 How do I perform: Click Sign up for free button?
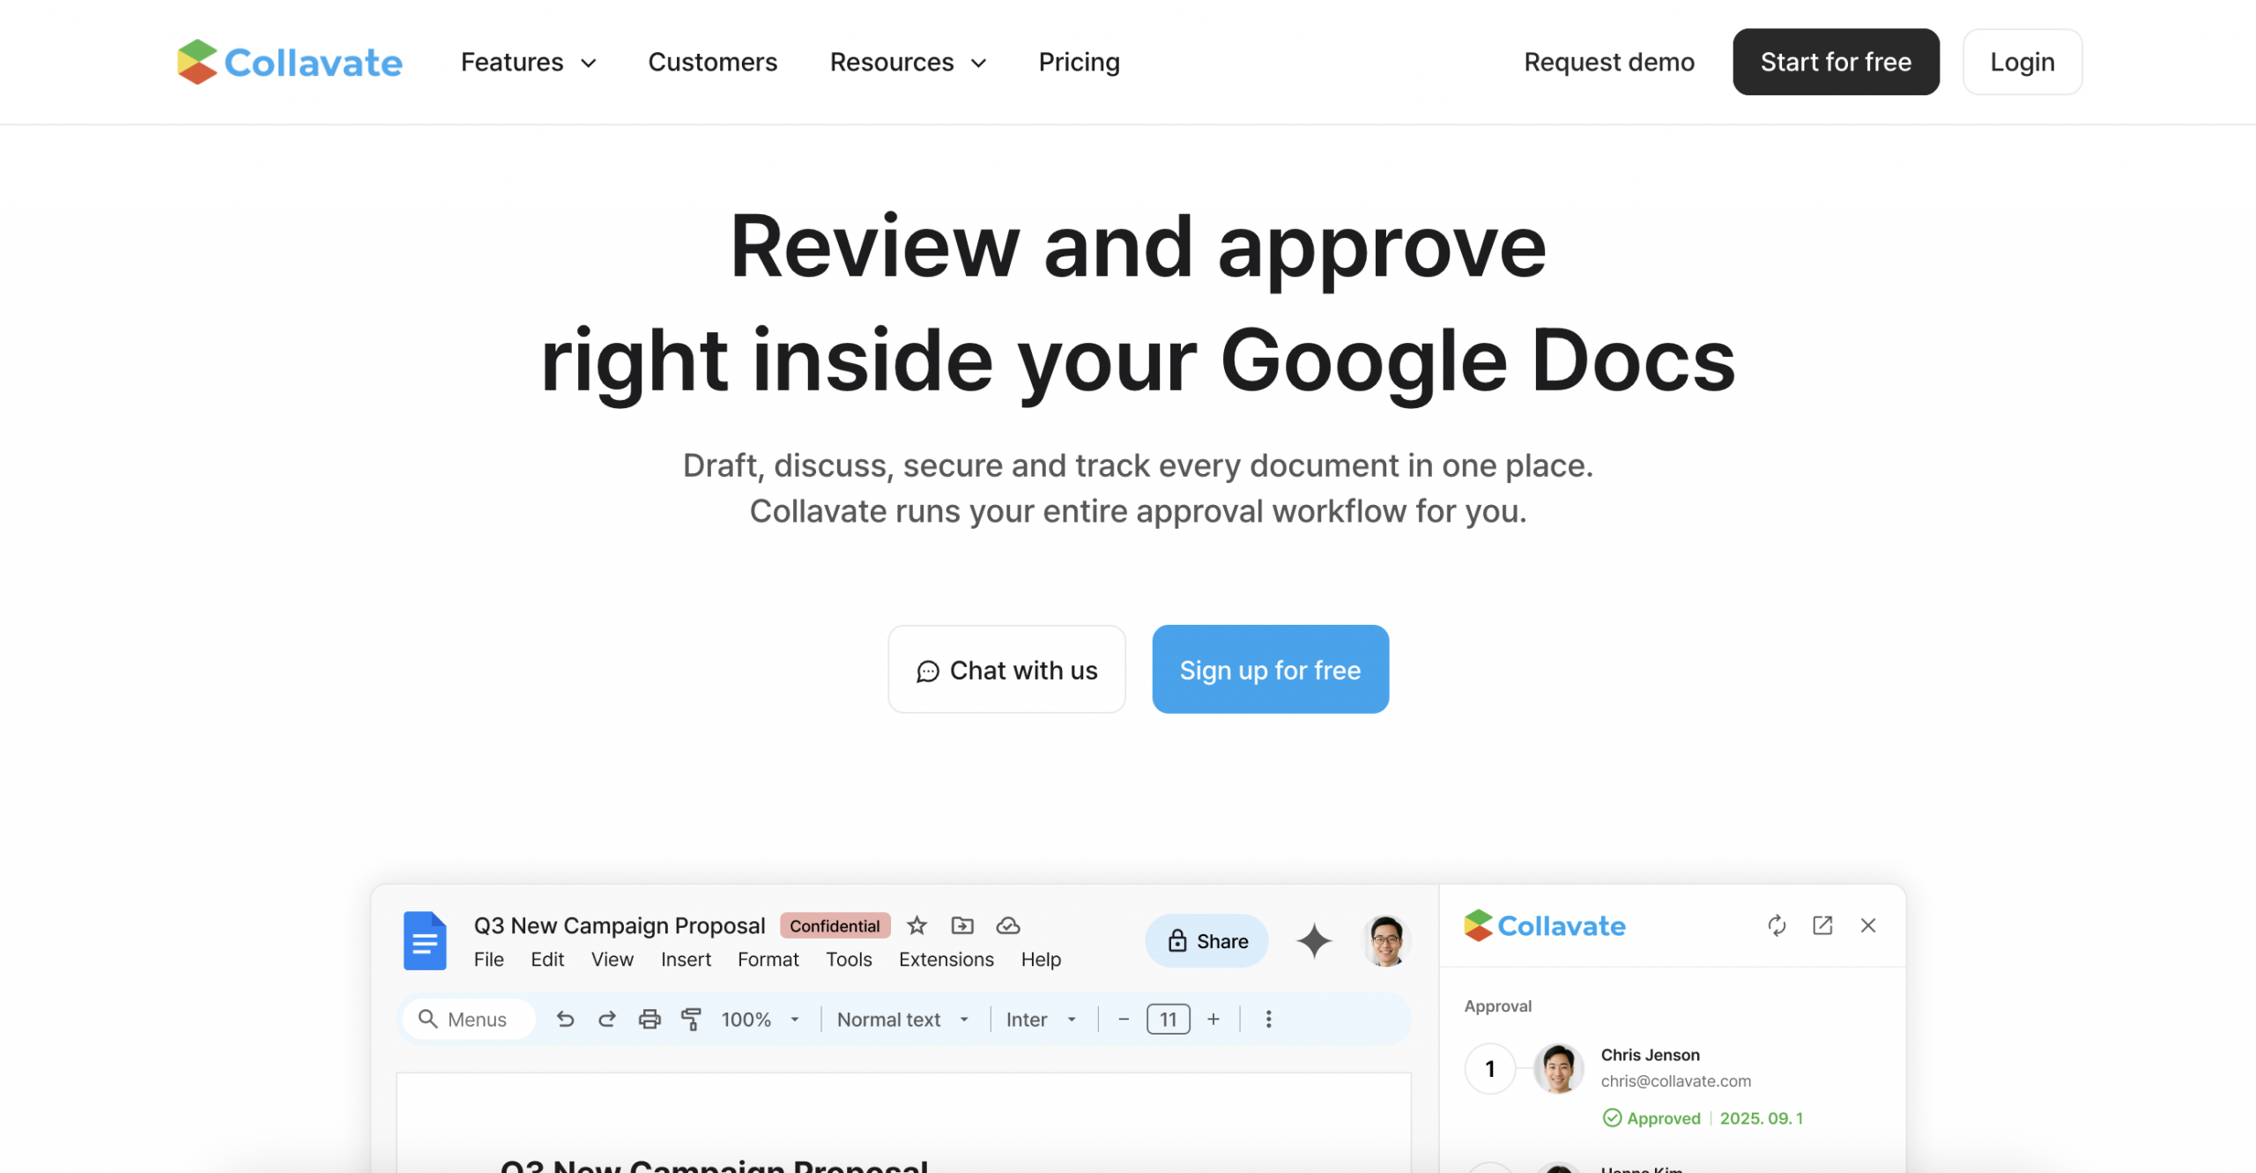1270,670
